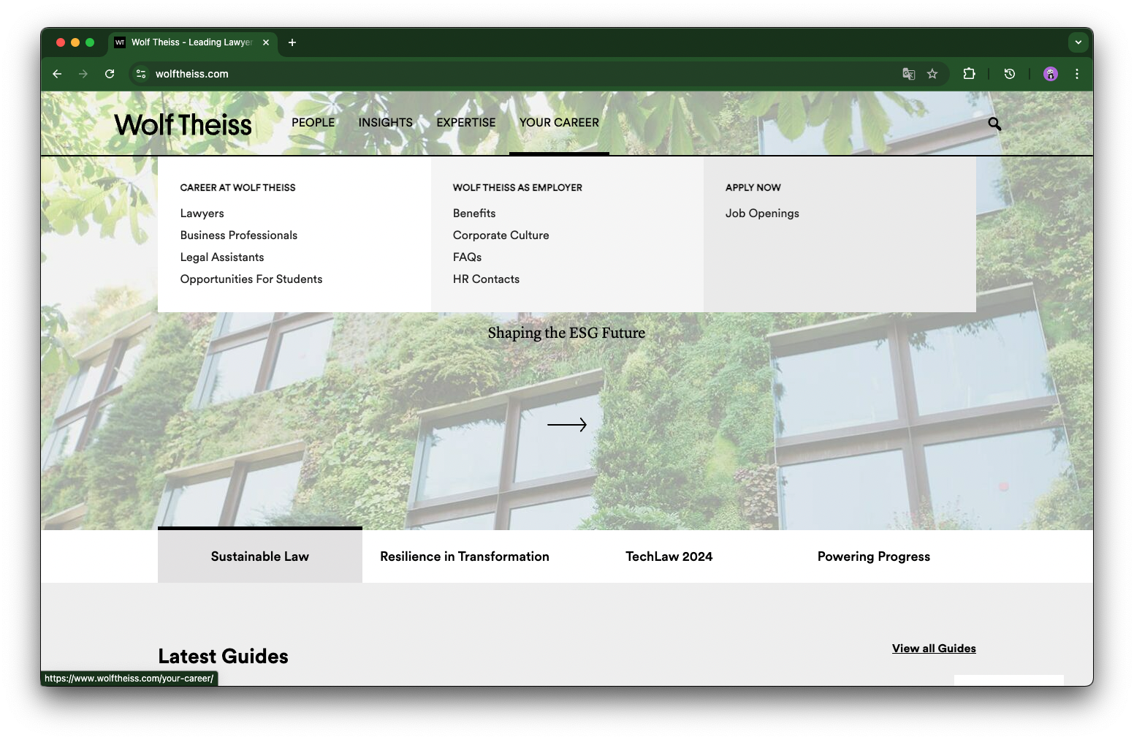
Task: Select the Sustainable Law tab
Action: [260, 556]
